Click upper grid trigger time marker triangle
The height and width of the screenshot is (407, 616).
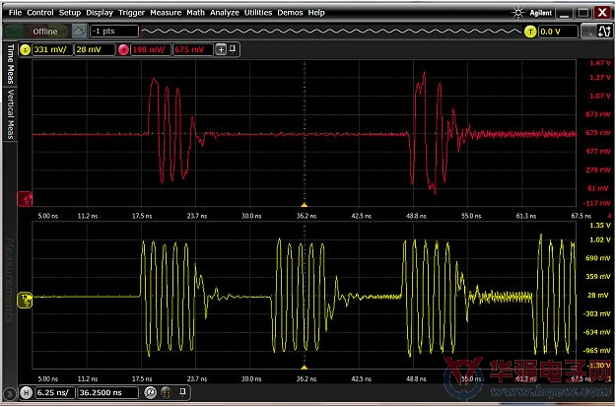tap(305, 205)
